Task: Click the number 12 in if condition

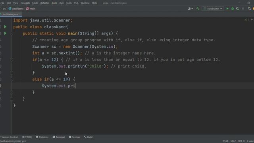Action: (54, 60)
